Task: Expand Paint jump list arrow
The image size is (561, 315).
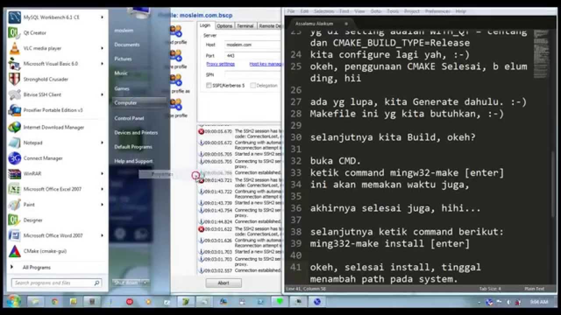Action: [102, 205]
